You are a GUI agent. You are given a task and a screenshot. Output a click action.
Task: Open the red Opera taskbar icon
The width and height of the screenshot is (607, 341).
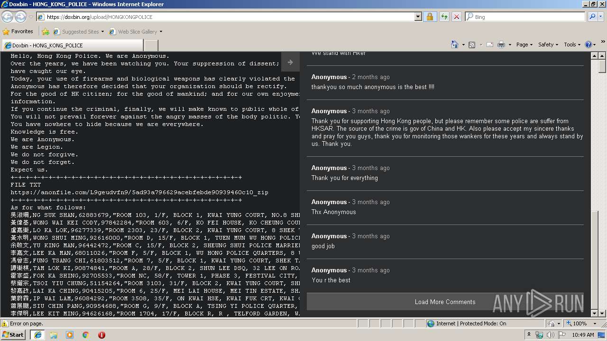(101, 335)
